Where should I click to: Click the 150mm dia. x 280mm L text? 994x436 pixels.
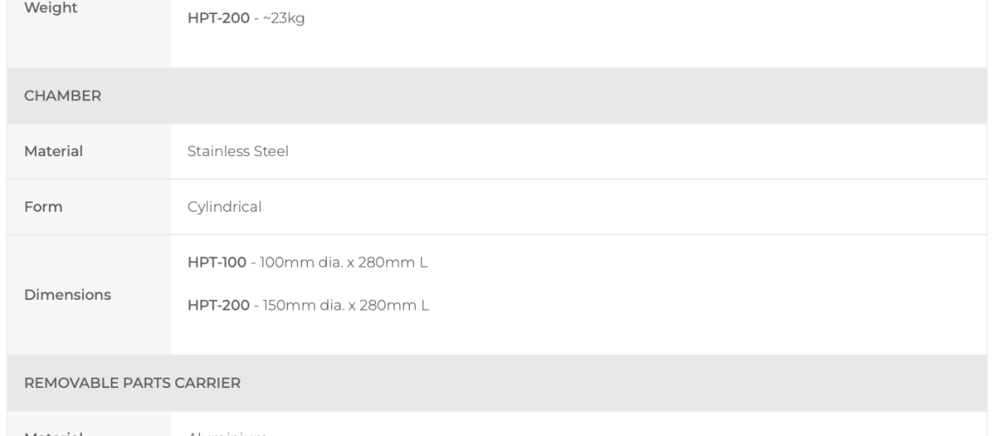(x=345, y=305)
